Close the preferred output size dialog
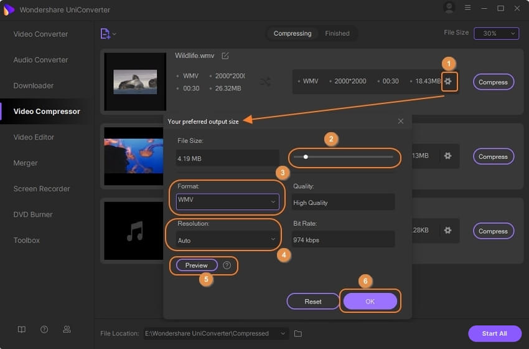This screenshot has height=349, width=529. tap(400, 122)
